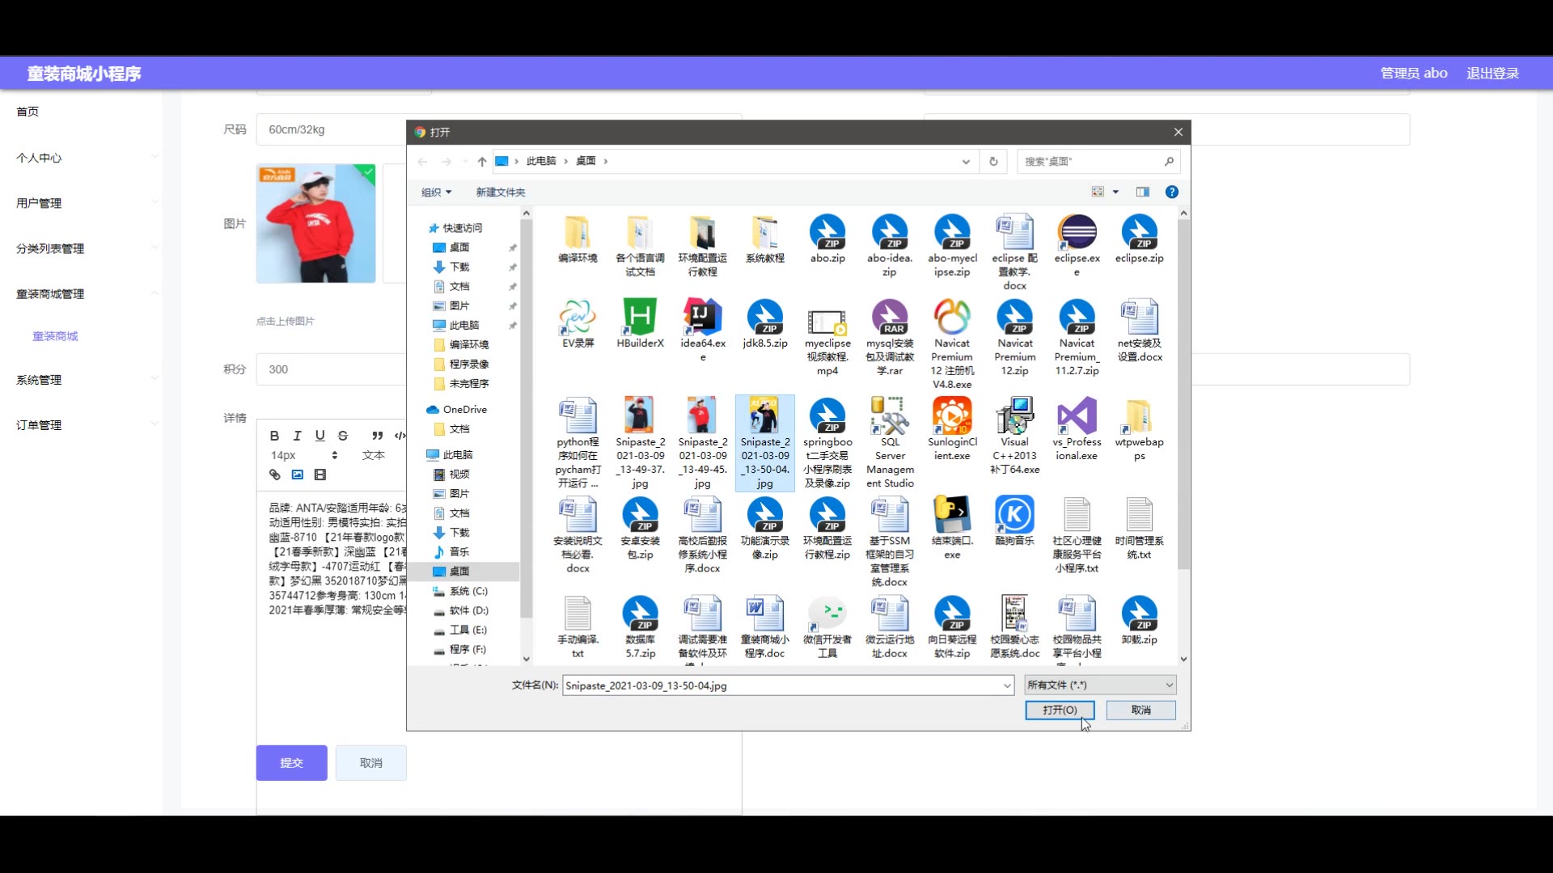Click the 打开(O) button

coord(1060,710)
